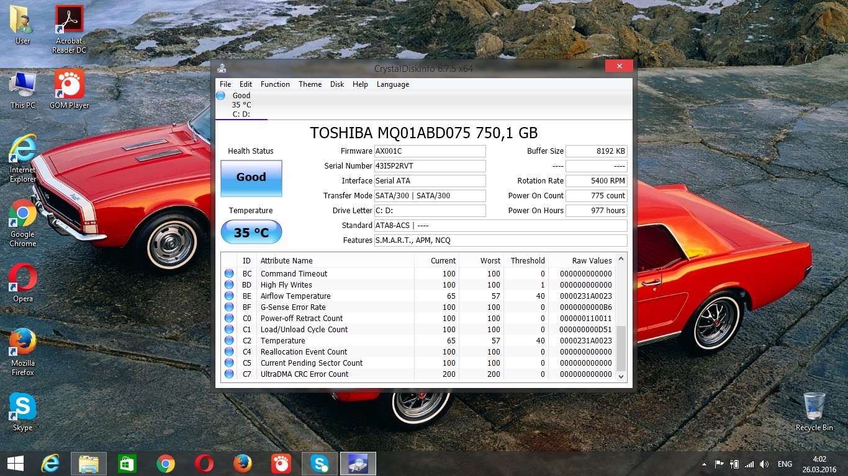Image resolution: width=848 pixels, height=476 pixels.
Task: Click the Good health status button
Action: pos(251,178)
